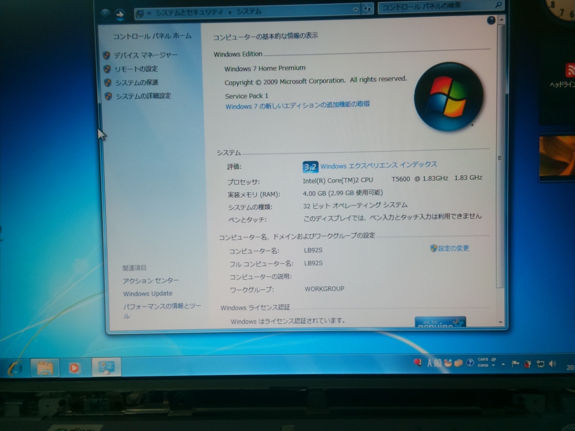Open Windows Explorer folder on taskbar
Image resolution: width=575 pixels, height=431 pixels.
(x=45, y=368)
